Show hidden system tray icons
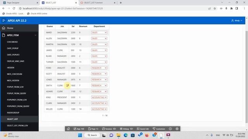248x139 pixels. [x=207, y=135]
